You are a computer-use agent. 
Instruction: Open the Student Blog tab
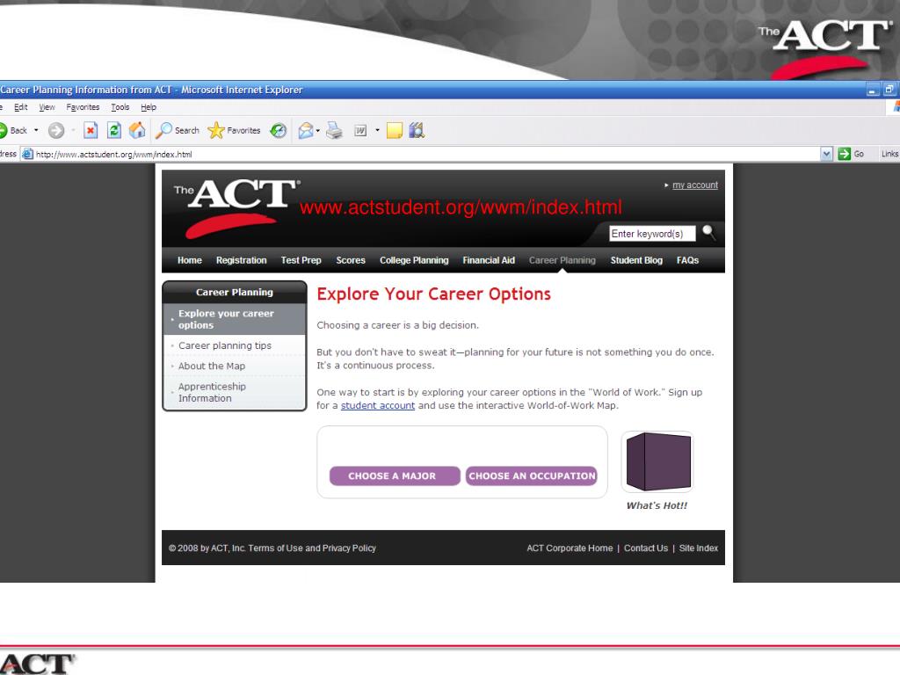tap(636, 260)
